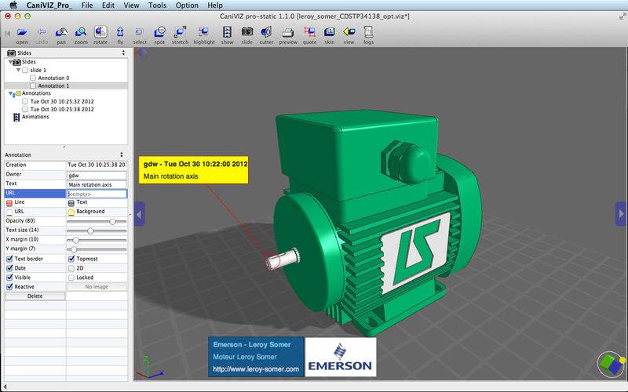
Task: Disable the Reactive checkbox
Action: pos(9,287)
